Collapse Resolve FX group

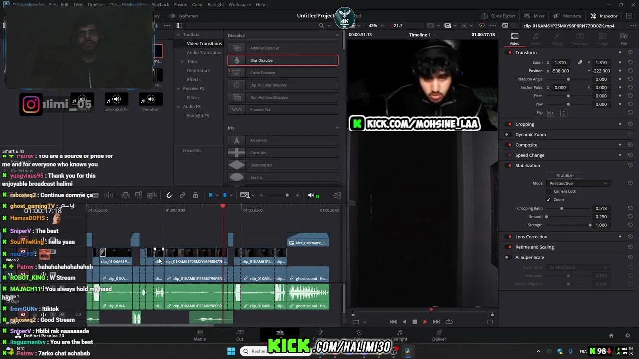tap(178, 89)
